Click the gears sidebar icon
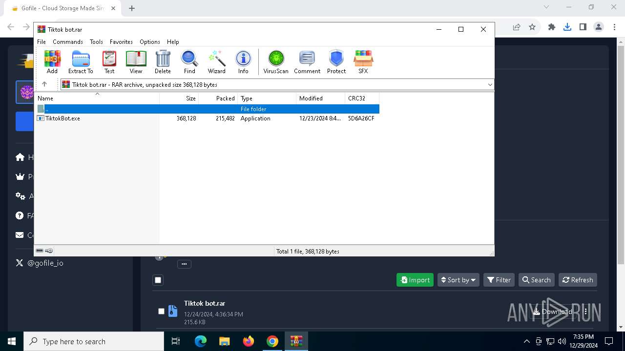The image size is (625, 351). click(20, 196)
